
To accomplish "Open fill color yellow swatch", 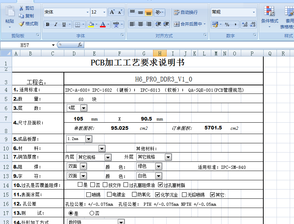I will coord(91,25).
